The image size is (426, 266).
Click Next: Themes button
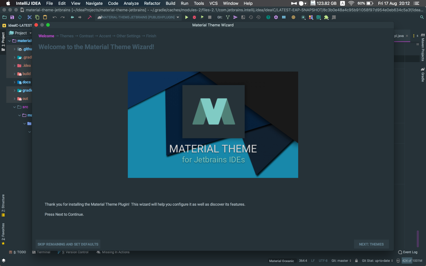[x=371, y=244]
